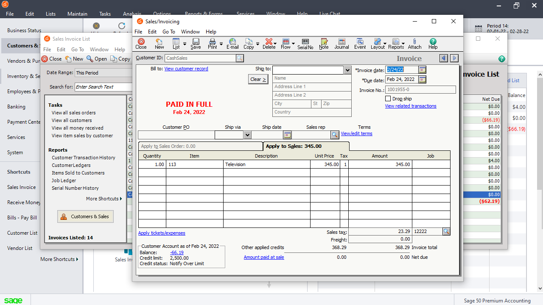Expand the Ship to dropdown
The width and height of the screenshot is (543, 305).
pos(347,70)
